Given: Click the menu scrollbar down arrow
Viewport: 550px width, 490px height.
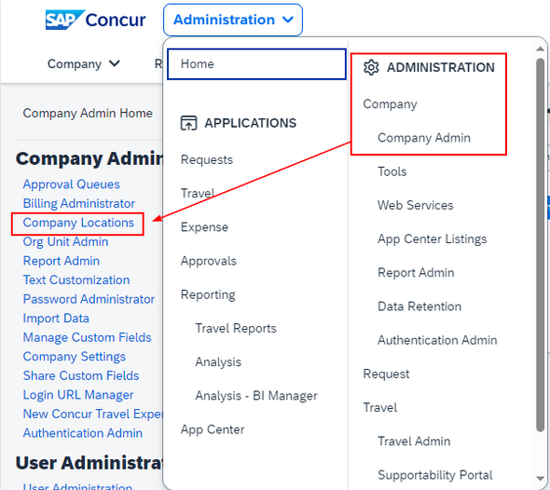Looking at the screenshot, I should point(540,479).
